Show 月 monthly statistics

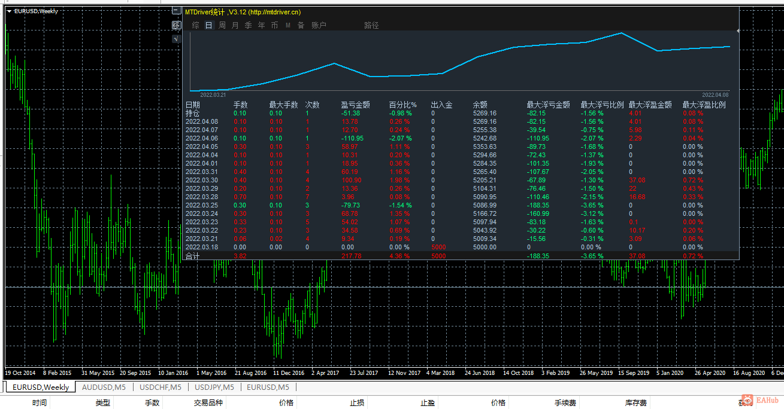coord(235,25)
